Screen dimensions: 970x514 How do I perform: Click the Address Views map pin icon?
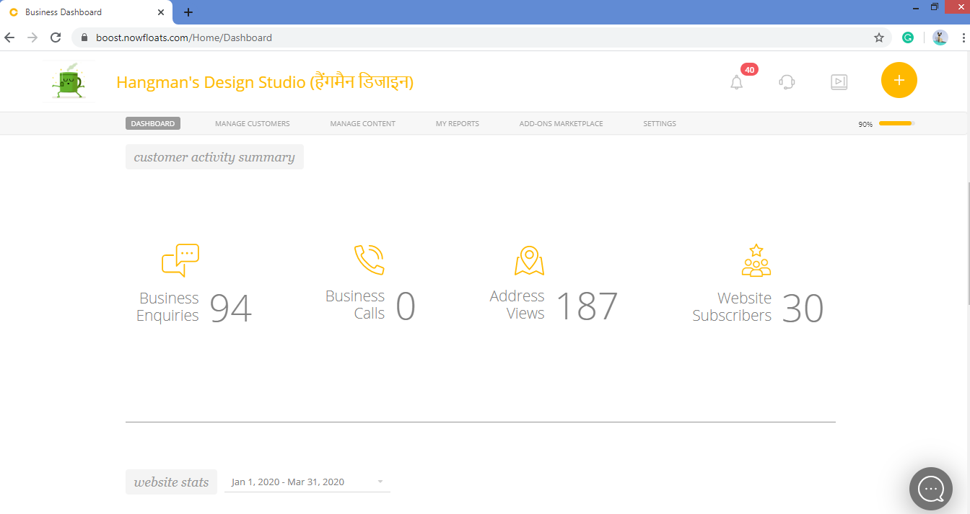[529, 261]
